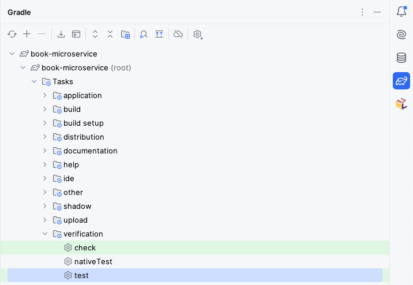Click gear icon beside check task
The height and width of the screenshot is (285, 413).
[68, 247]
